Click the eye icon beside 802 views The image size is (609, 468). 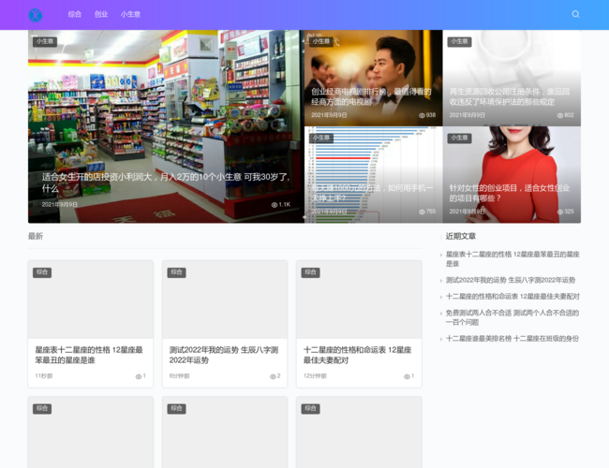(x=559, y=115)
